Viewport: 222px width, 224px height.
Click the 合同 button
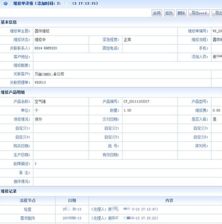pos(157,13)
